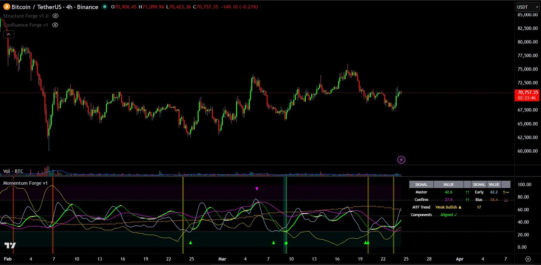Click the Early value 62.2
The width and height of the screenshot is (541, 265).
point(494,192)
